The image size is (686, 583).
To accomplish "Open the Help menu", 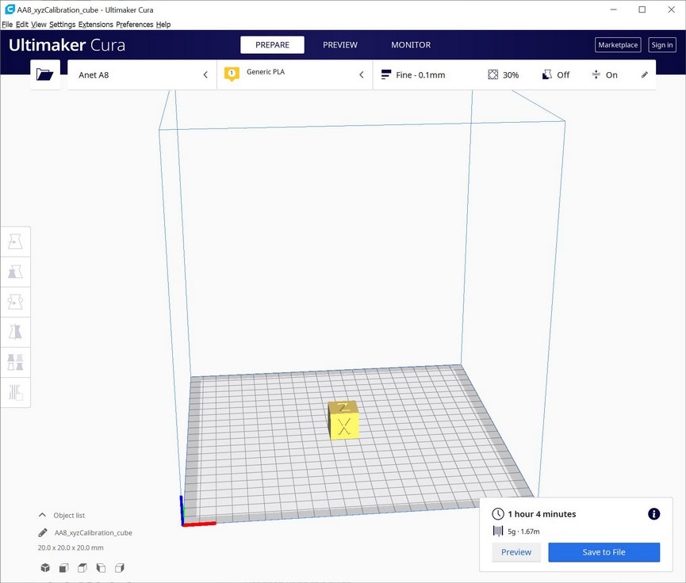I will point(163,25).
